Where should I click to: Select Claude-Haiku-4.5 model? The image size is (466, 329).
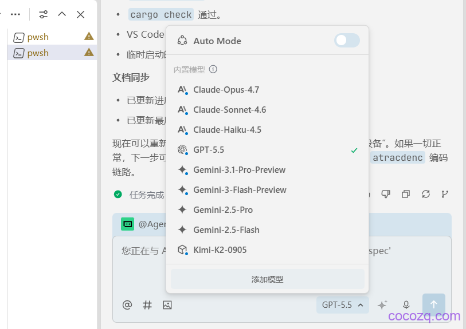click(267, 130)
